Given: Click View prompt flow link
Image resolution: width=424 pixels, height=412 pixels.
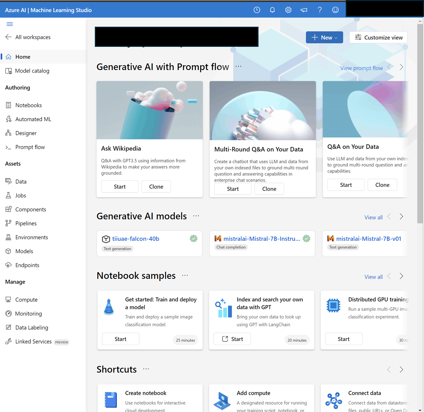Looking at the screenshot, I should pos(361,68).
